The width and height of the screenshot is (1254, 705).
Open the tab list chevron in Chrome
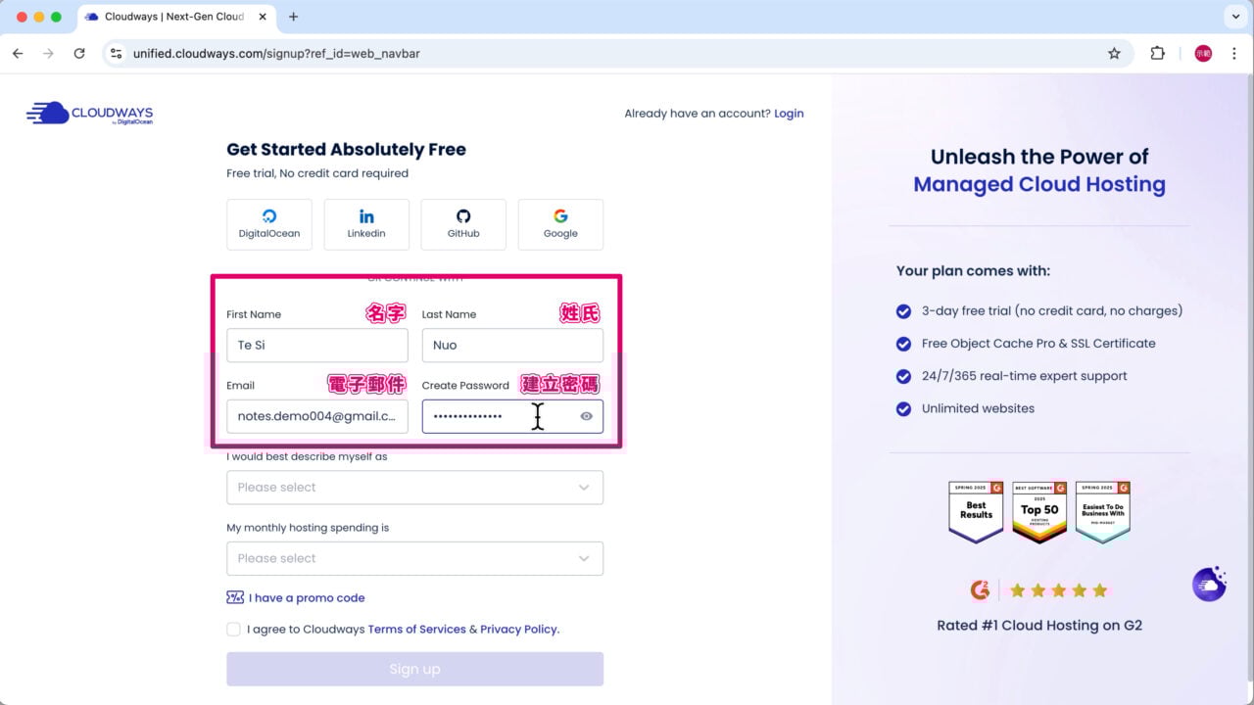pos(1233,17)
